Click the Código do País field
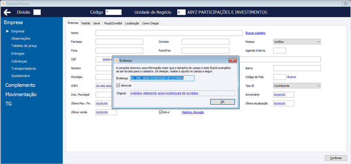 (279, 77)
